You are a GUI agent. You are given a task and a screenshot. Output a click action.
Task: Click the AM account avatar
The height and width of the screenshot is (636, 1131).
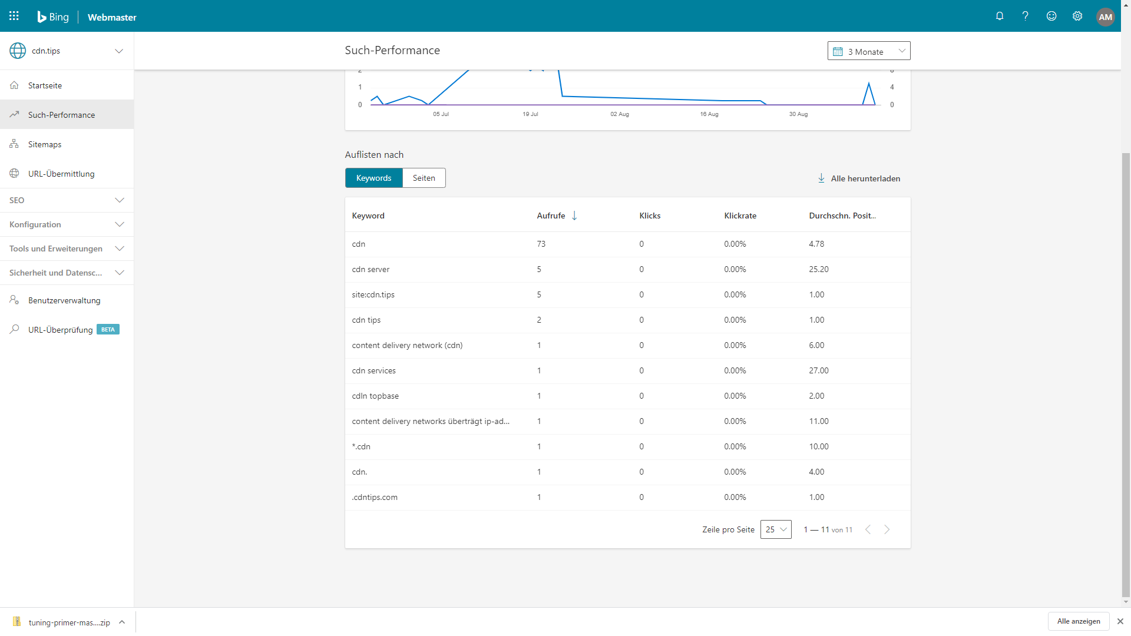click(1105, 16)
